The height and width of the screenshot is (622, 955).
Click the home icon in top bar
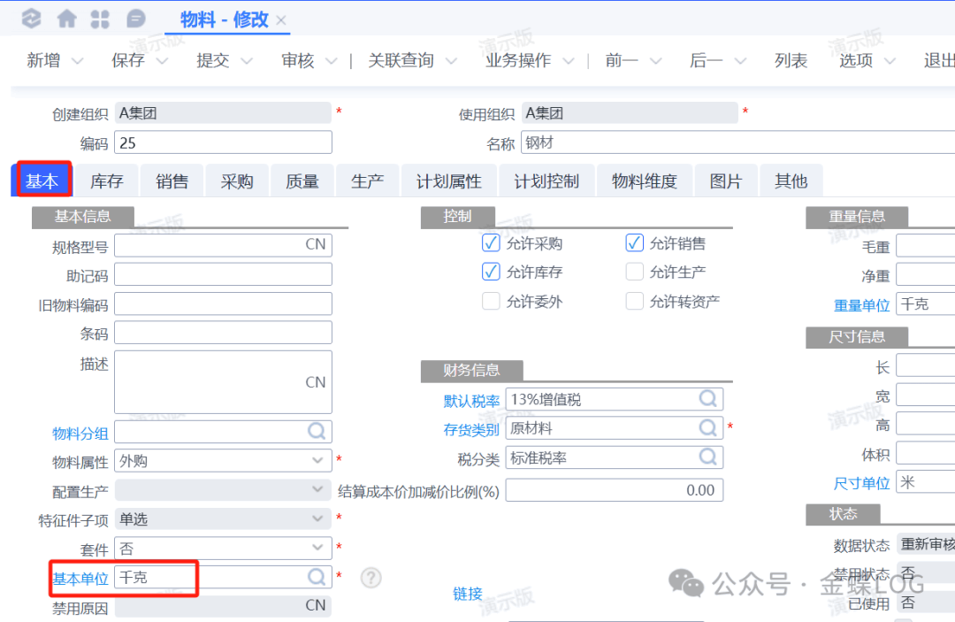point(66,19)
